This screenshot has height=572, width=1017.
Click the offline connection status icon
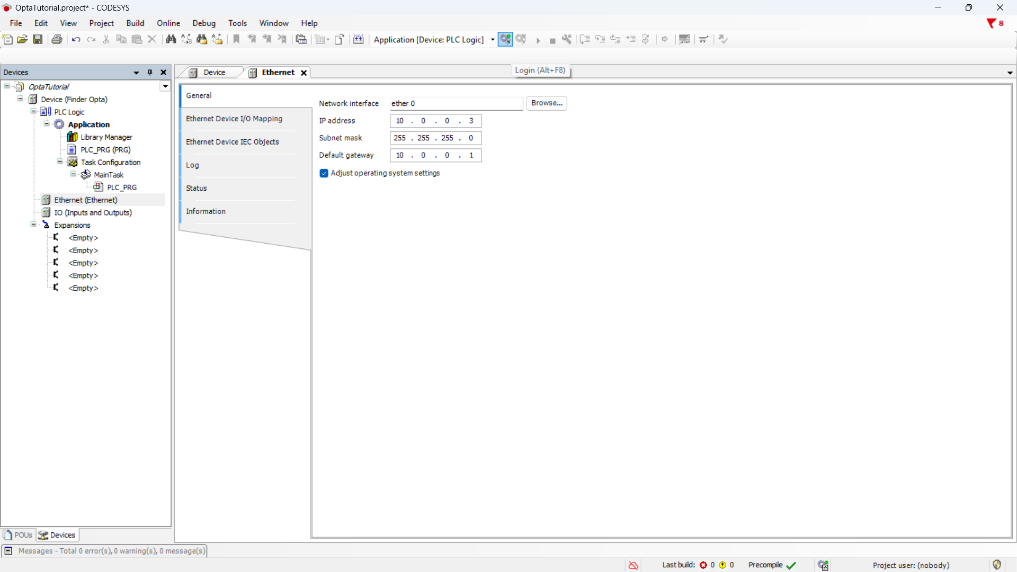633,565
